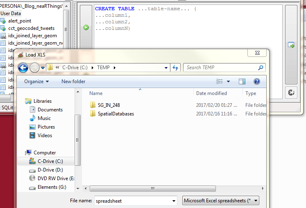Select the SpatialDatabases folder
306x208 pixels.
116,114
